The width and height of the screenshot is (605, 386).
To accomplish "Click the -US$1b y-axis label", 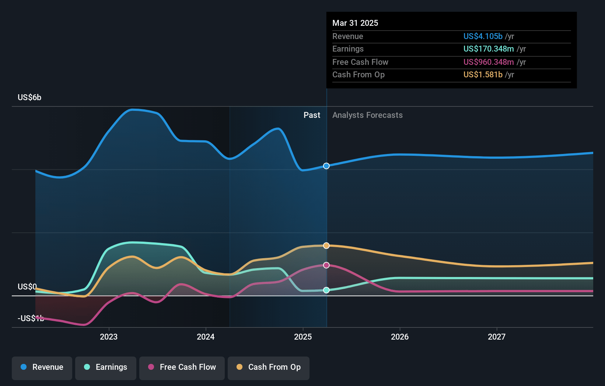I will tap(31, 318).
